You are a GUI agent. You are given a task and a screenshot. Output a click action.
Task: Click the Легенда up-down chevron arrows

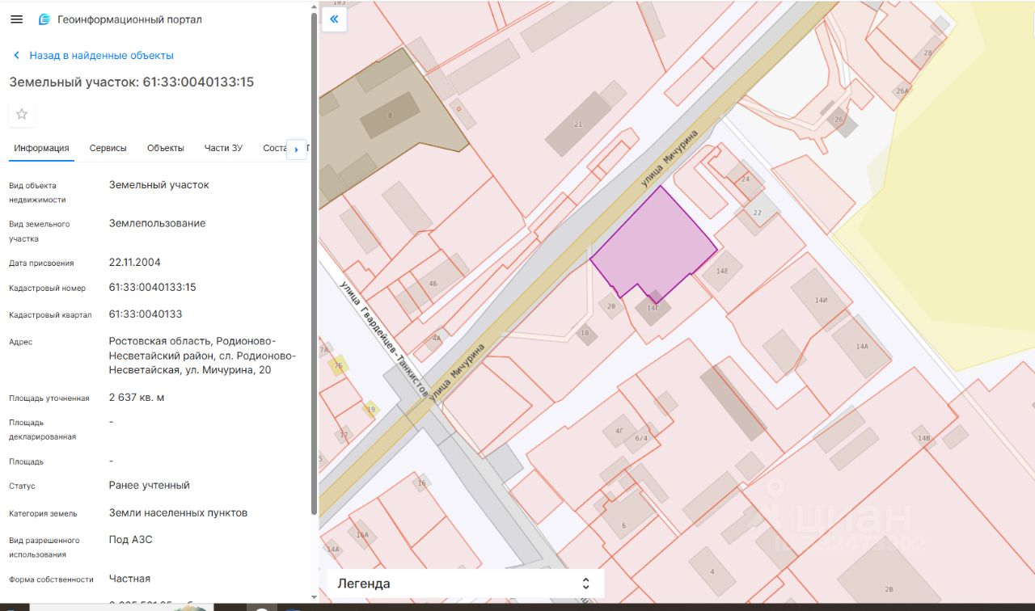pos(586,584)
